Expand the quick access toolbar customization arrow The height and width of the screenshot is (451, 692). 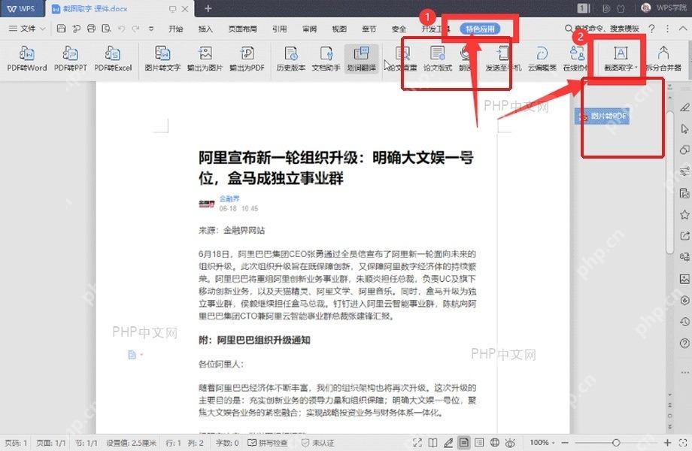coord(151,29)
